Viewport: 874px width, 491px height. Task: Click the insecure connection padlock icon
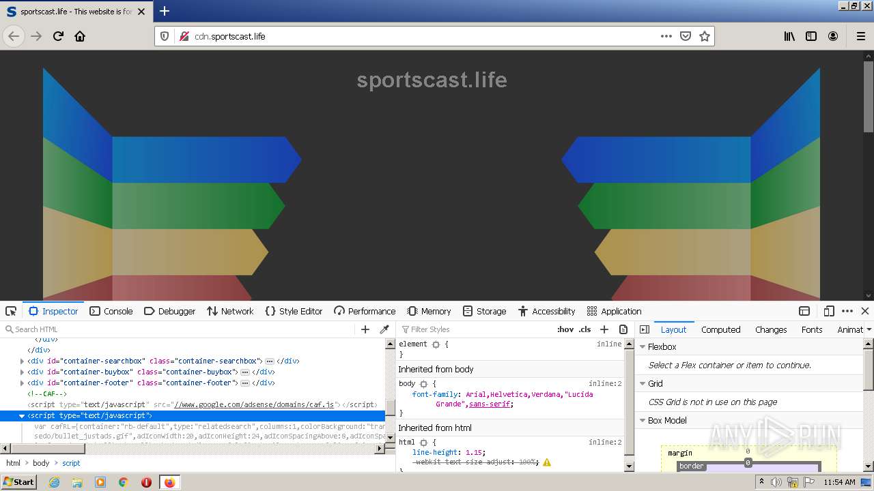pos(184,36)
